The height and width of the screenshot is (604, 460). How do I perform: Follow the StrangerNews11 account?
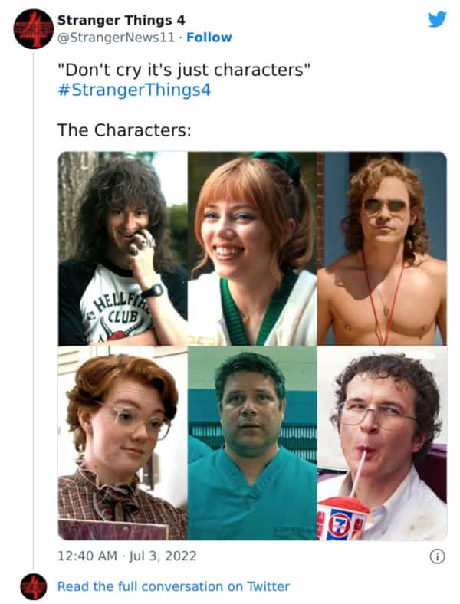pyautogui.click(x=209, y=38)
